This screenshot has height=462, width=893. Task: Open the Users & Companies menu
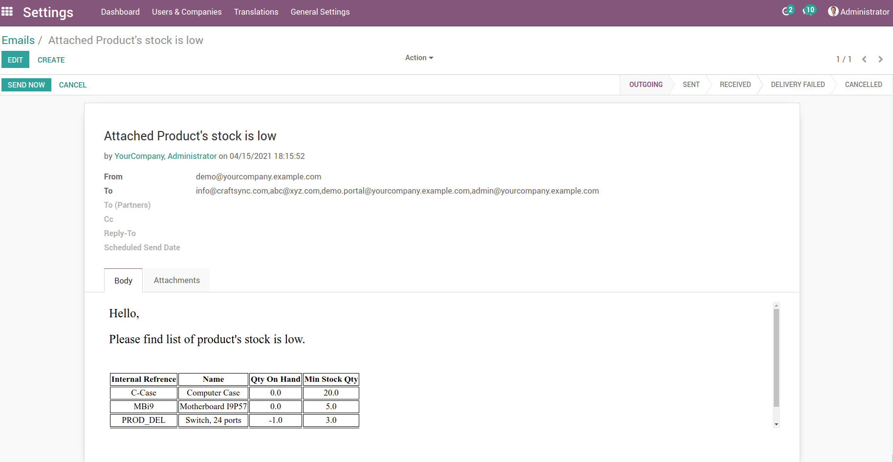point(186,12)
